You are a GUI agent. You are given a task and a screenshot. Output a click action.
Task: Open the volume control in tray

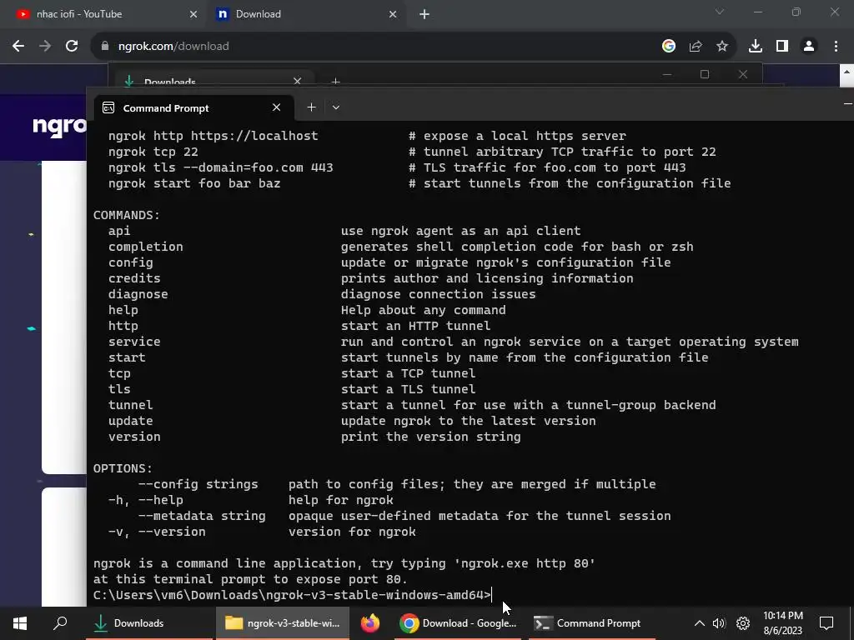719,623
